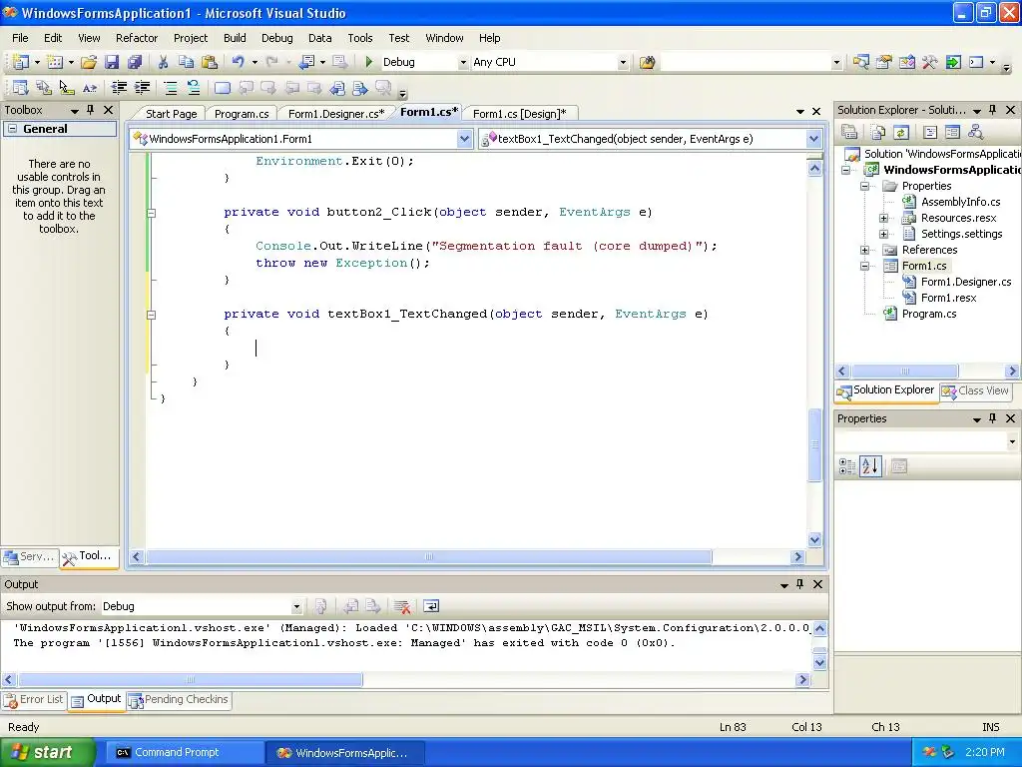The height and width of the screenshot is (767, 1022).
Task: Click View Code in the Solution Explorer toolbar
Action: point(930,133)
